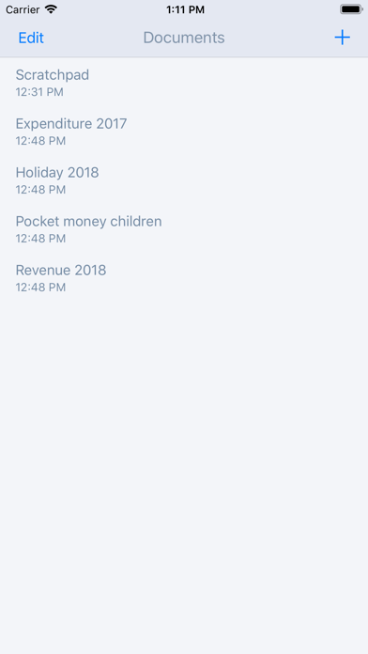This screenshot has height=654, width=368.
Task: Tap the plus icon to add document
Action: pos(342,38)
